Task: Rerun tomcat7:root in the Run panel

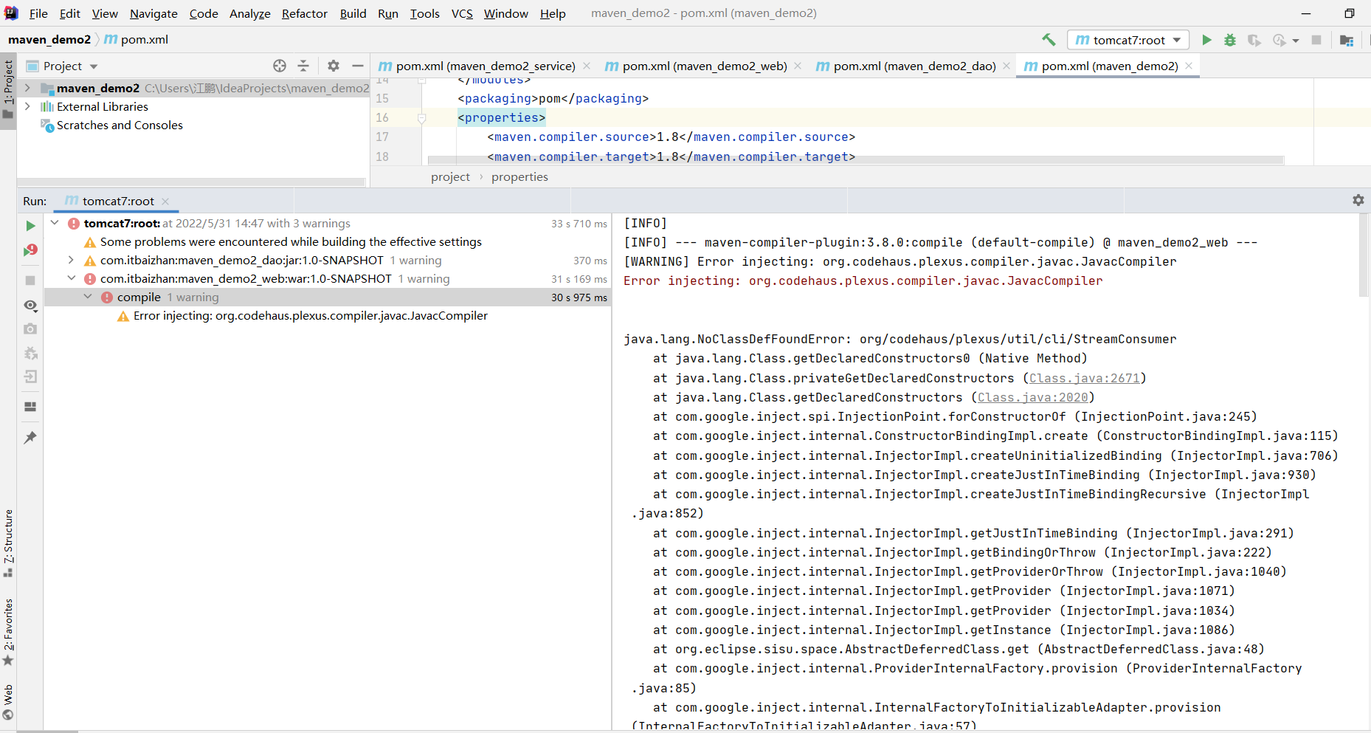Action: tap(30, 226)
